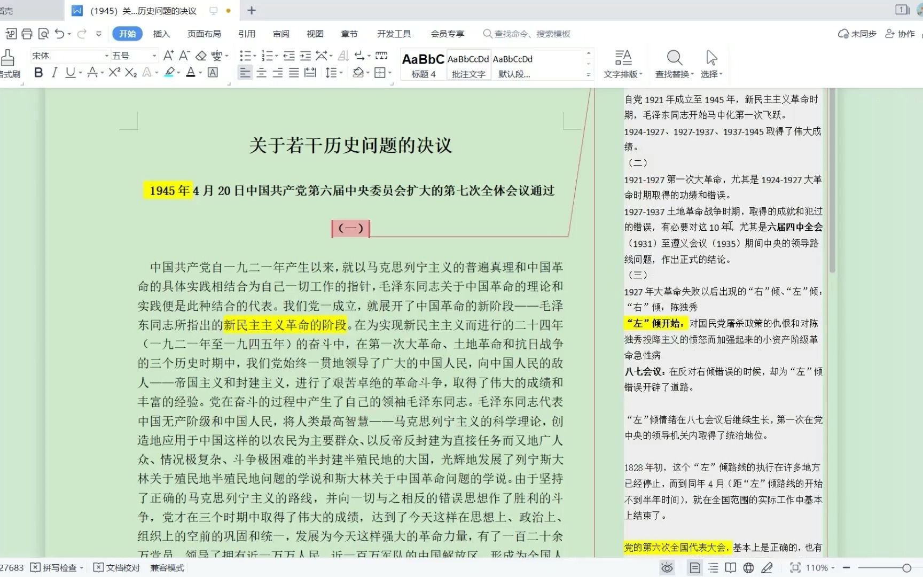Justify the paragraph text
The width and height of the screenshot is (923, 577).
point(294,73)
